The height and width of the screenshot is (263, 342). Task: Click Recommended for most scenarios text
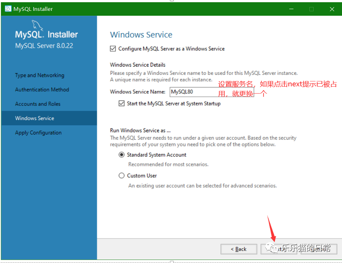(168, 164)
